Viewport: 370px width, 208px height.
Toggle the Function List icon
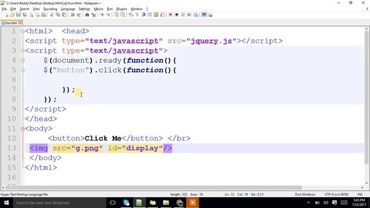(x=162, y=15)
